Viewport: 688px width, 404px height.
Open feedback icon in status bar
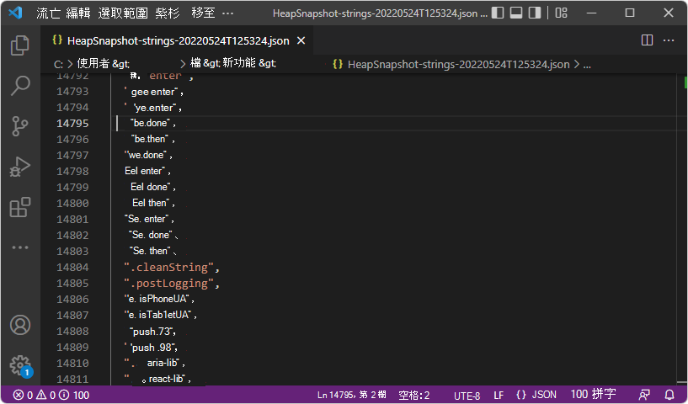click(x=644, y=395)
